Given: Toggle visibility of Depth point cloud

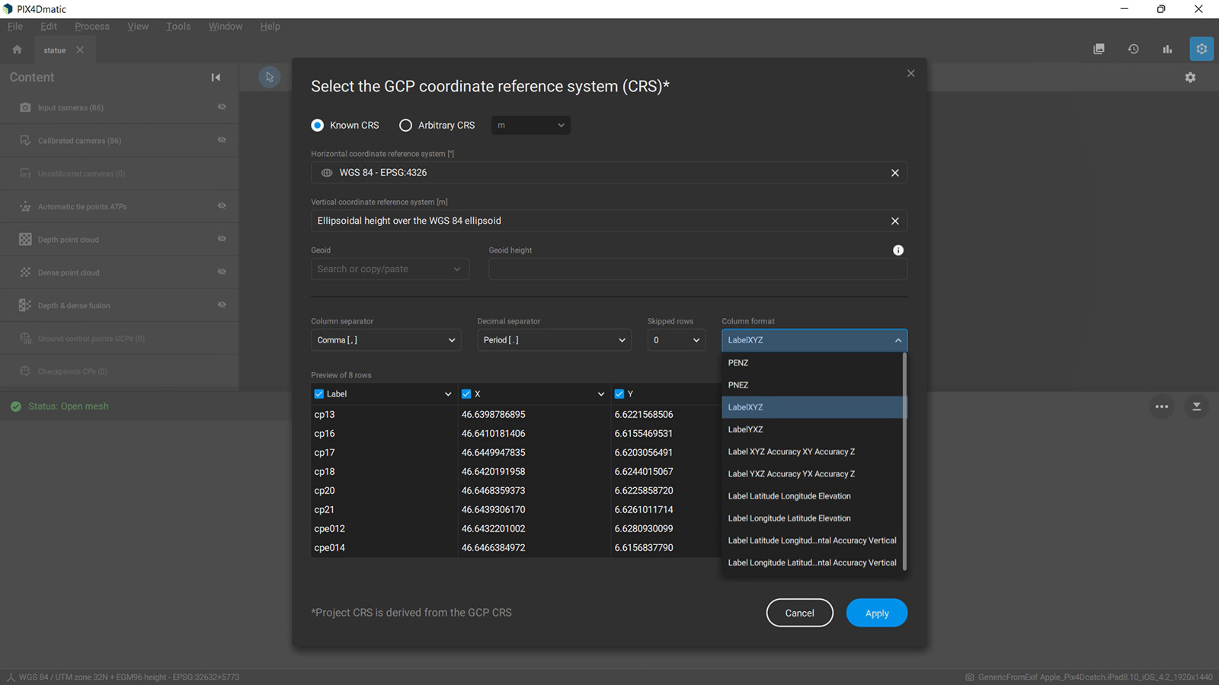Looking at the screenshot, I should coord(222,238).
